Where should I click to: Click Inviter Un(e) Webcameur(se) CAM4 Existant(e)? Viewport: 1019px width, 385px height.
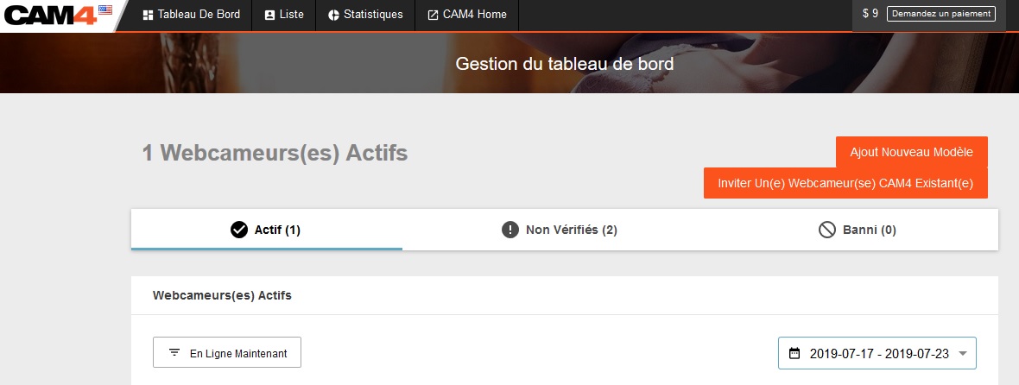[x=845, y=183]
